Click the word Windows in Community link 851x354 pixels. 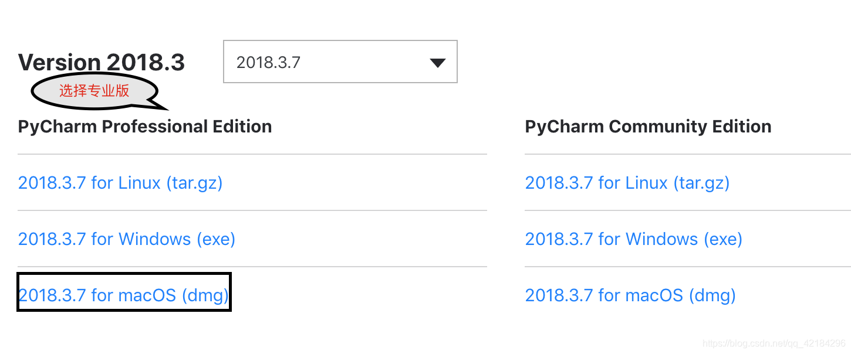(x=662, y=239)
